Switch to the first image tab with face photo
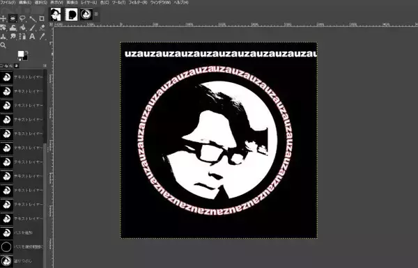 click(56, 15)
